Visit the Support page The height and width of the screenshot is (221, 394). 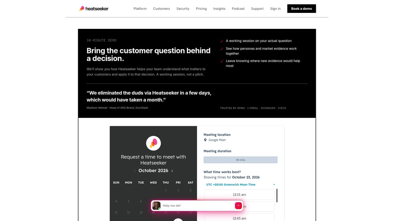tap(257, 9)
